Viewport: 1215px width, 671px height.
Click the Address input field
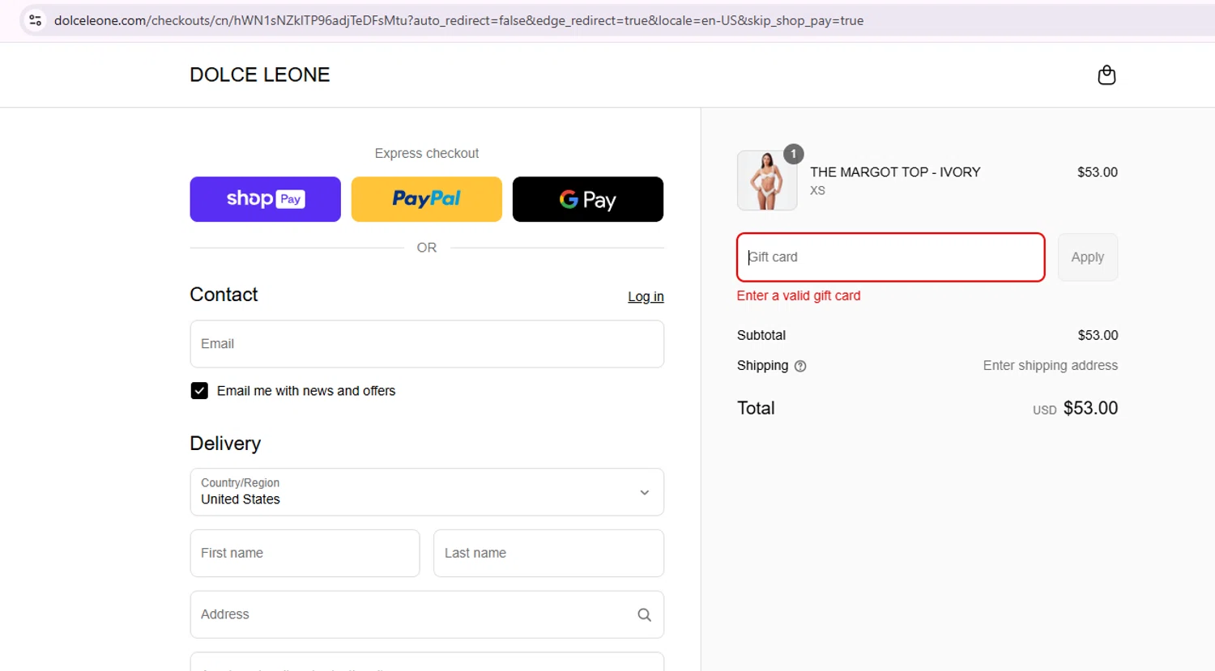(x=427, y=615)
